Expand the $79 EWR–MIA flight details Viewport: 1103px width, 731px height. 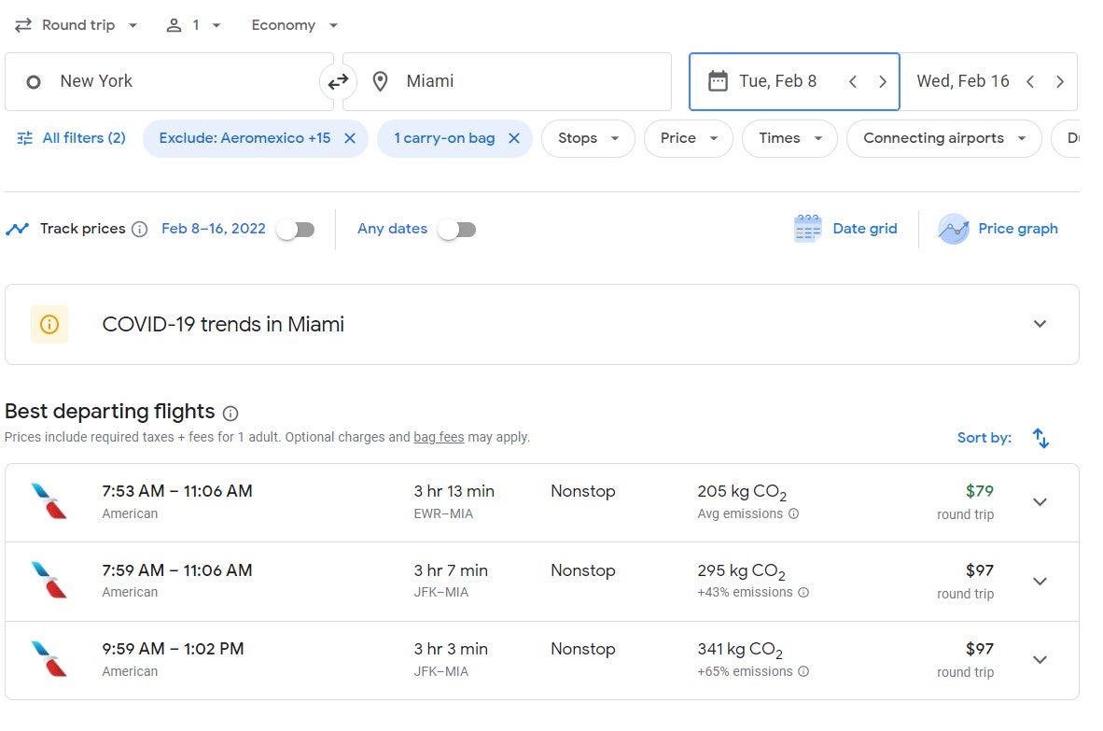pyautogui.click(x=1040, y=502)
